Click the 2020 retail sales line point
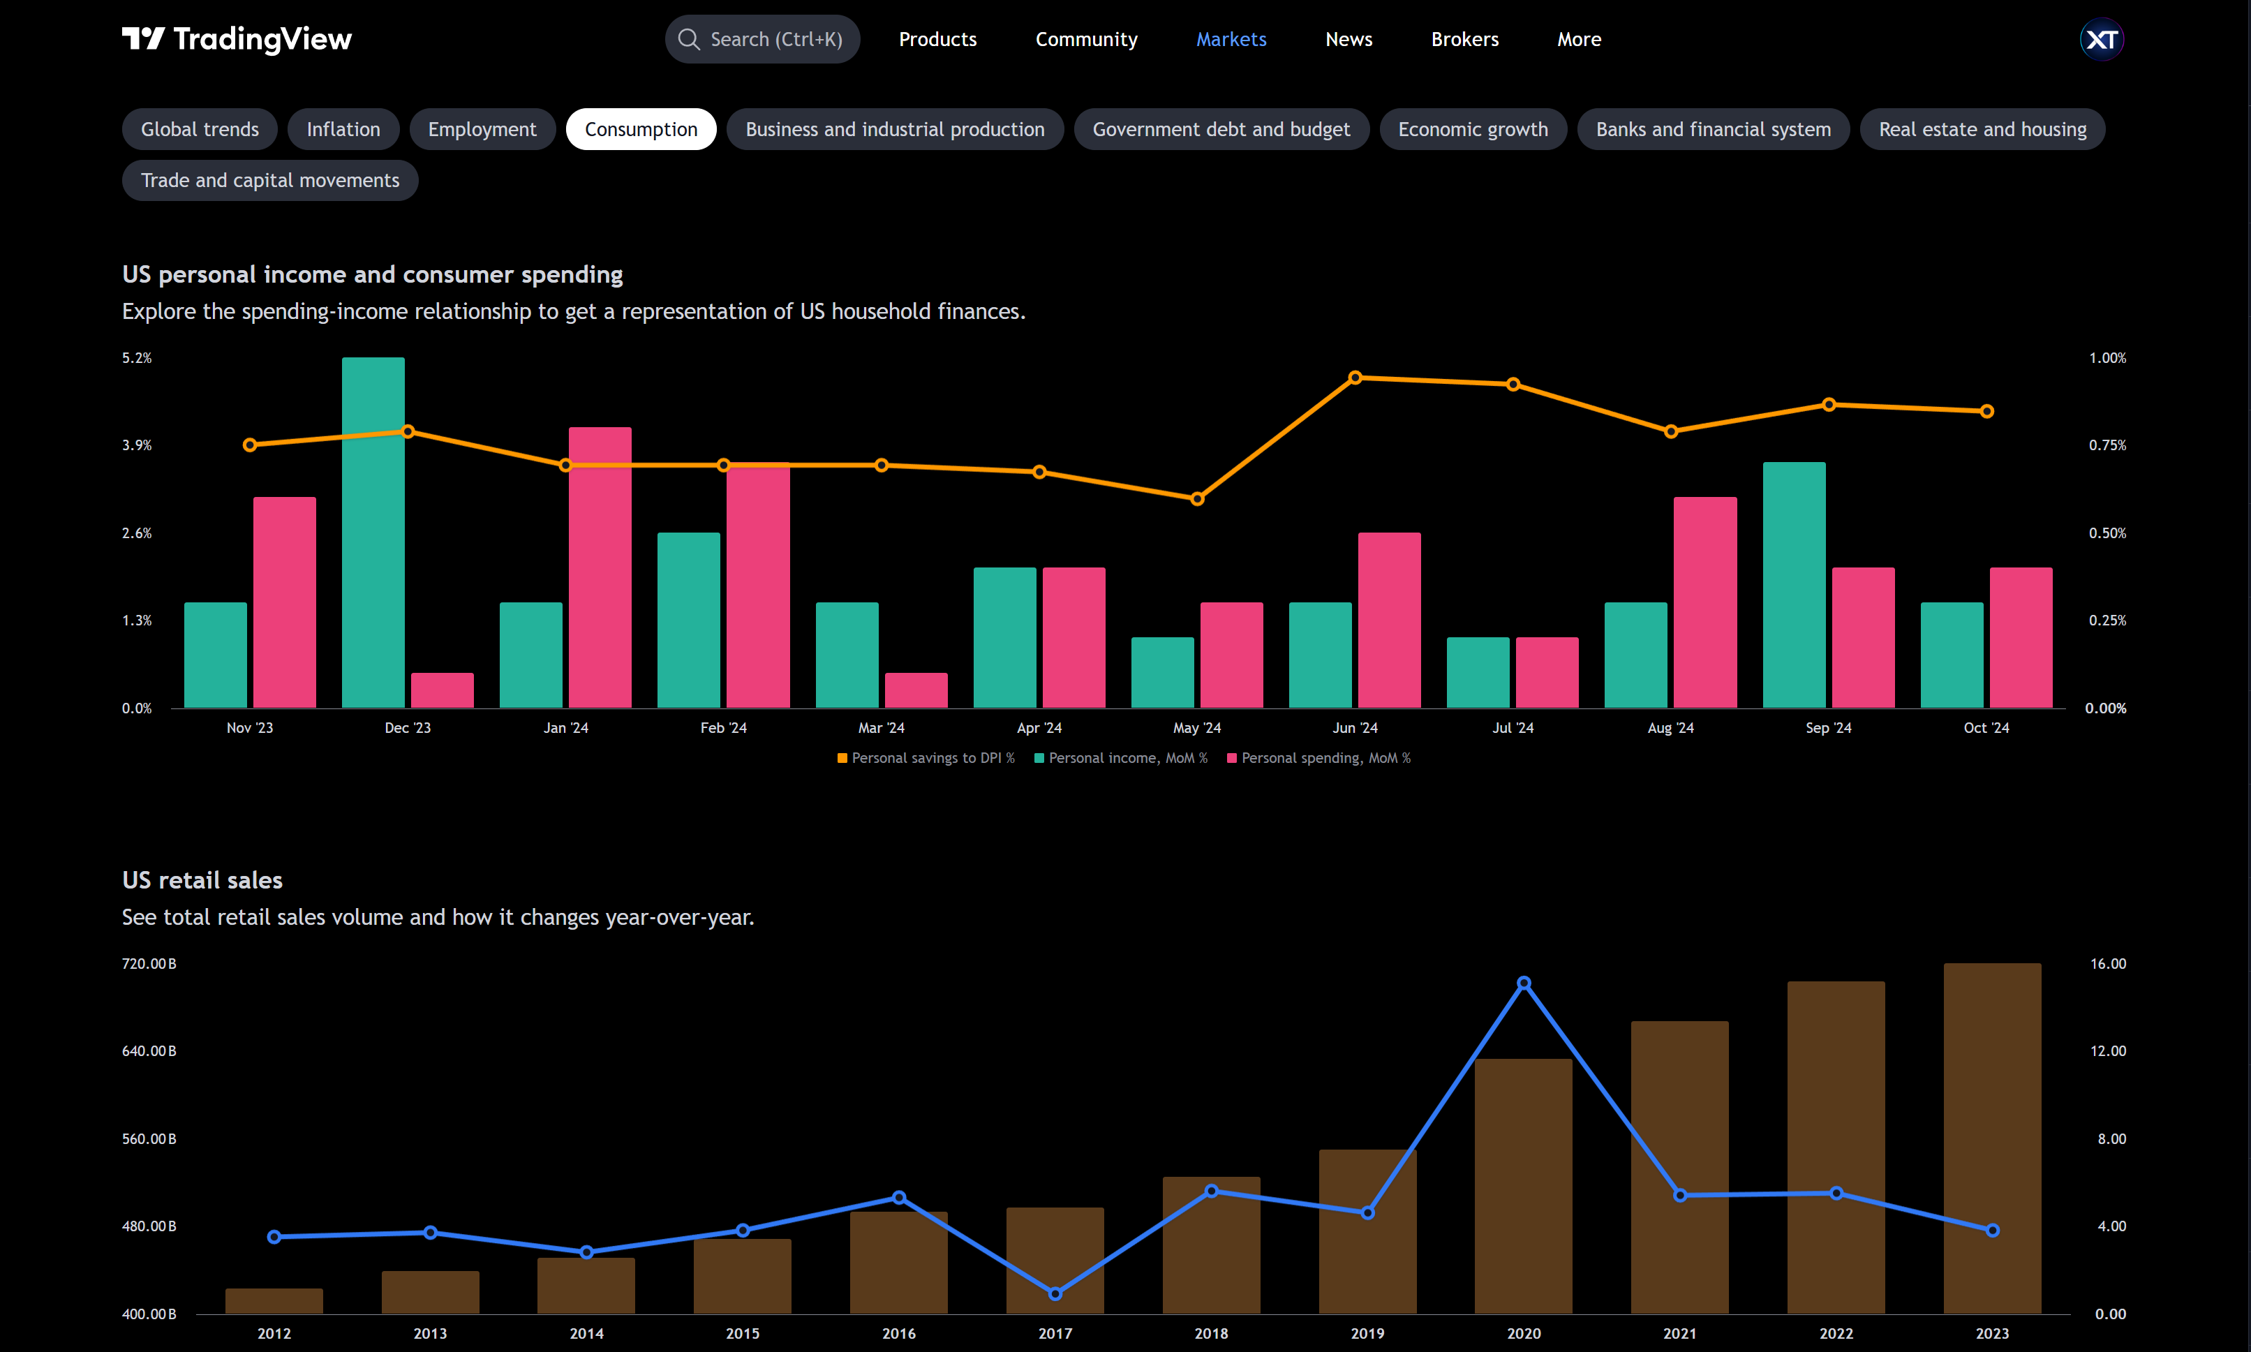Screen dimensions: 2251x1352 coord(1523,983)
